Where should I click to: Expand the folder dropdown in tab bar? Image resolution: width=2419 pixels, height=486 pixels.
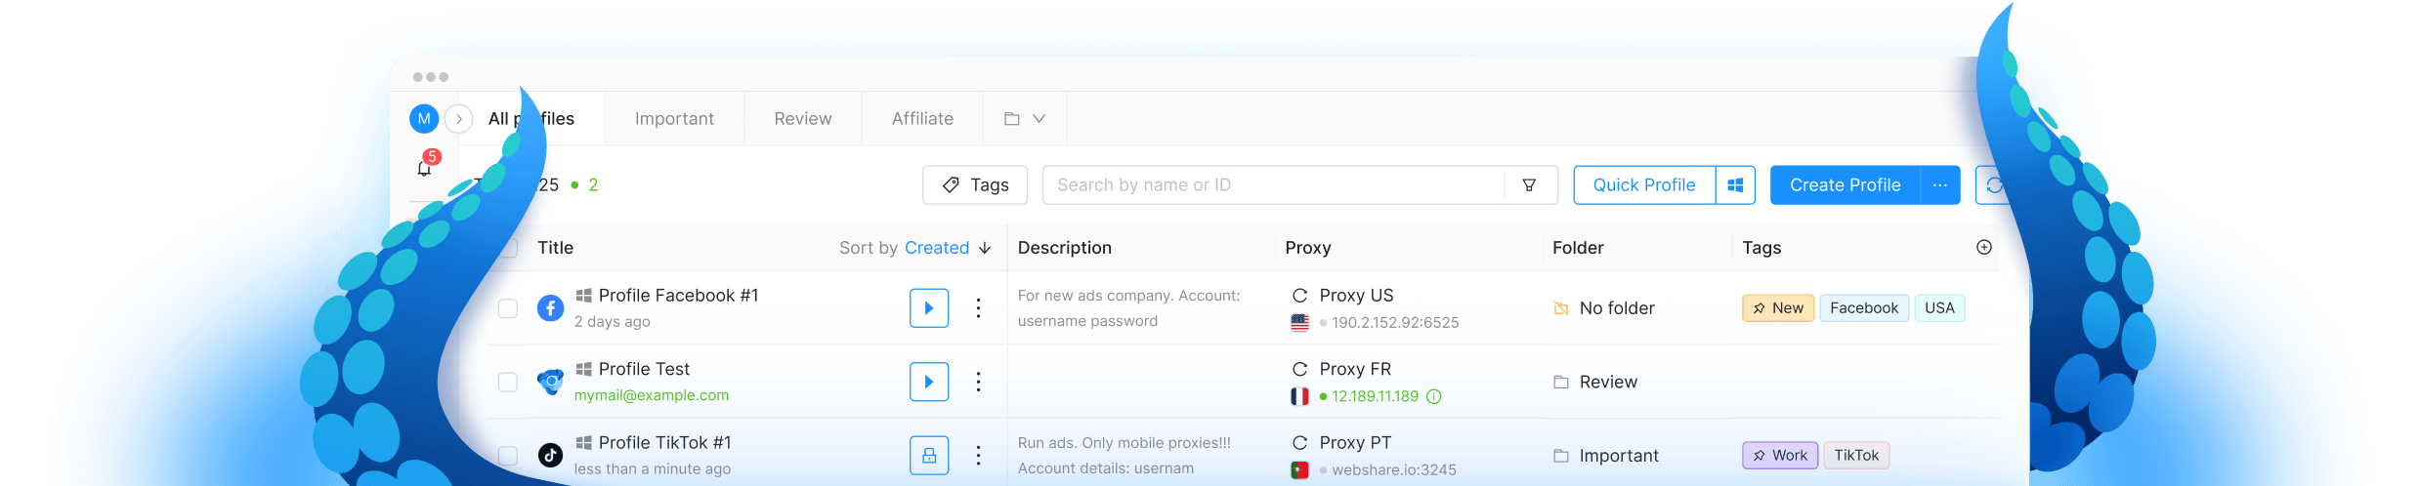click(x=1025, y=119)
